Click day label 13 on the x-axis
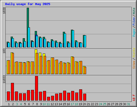 click(x=56, y=104)
